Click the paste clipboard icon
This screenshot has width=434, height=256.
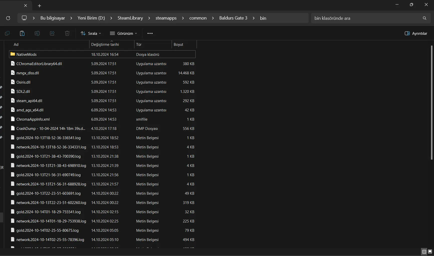click(22, 33)
